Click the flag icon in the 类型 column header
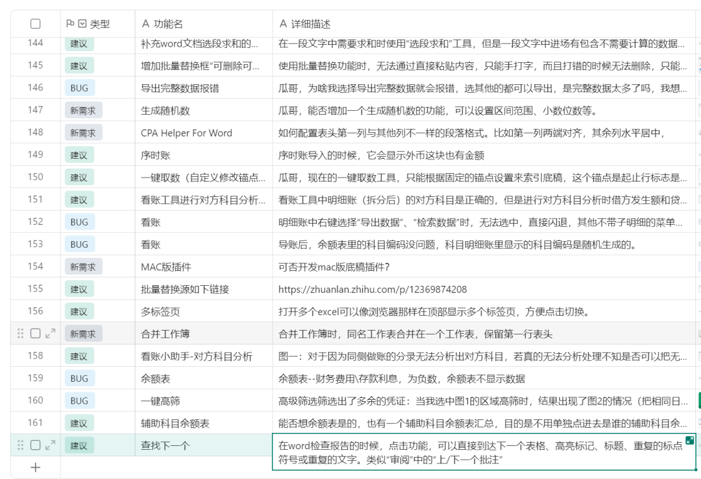701x479 pixels. (x=71, y=24)
